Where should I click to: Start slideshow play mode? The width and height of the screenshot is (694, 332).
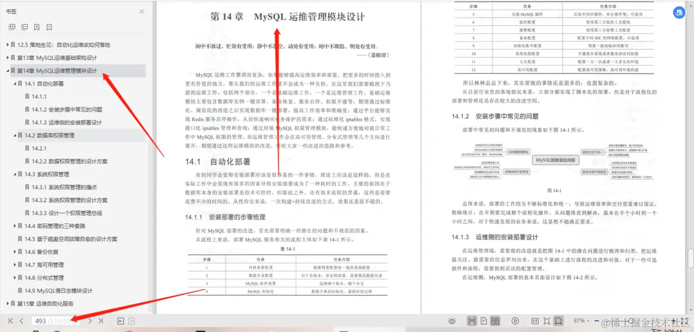point(515,321)
